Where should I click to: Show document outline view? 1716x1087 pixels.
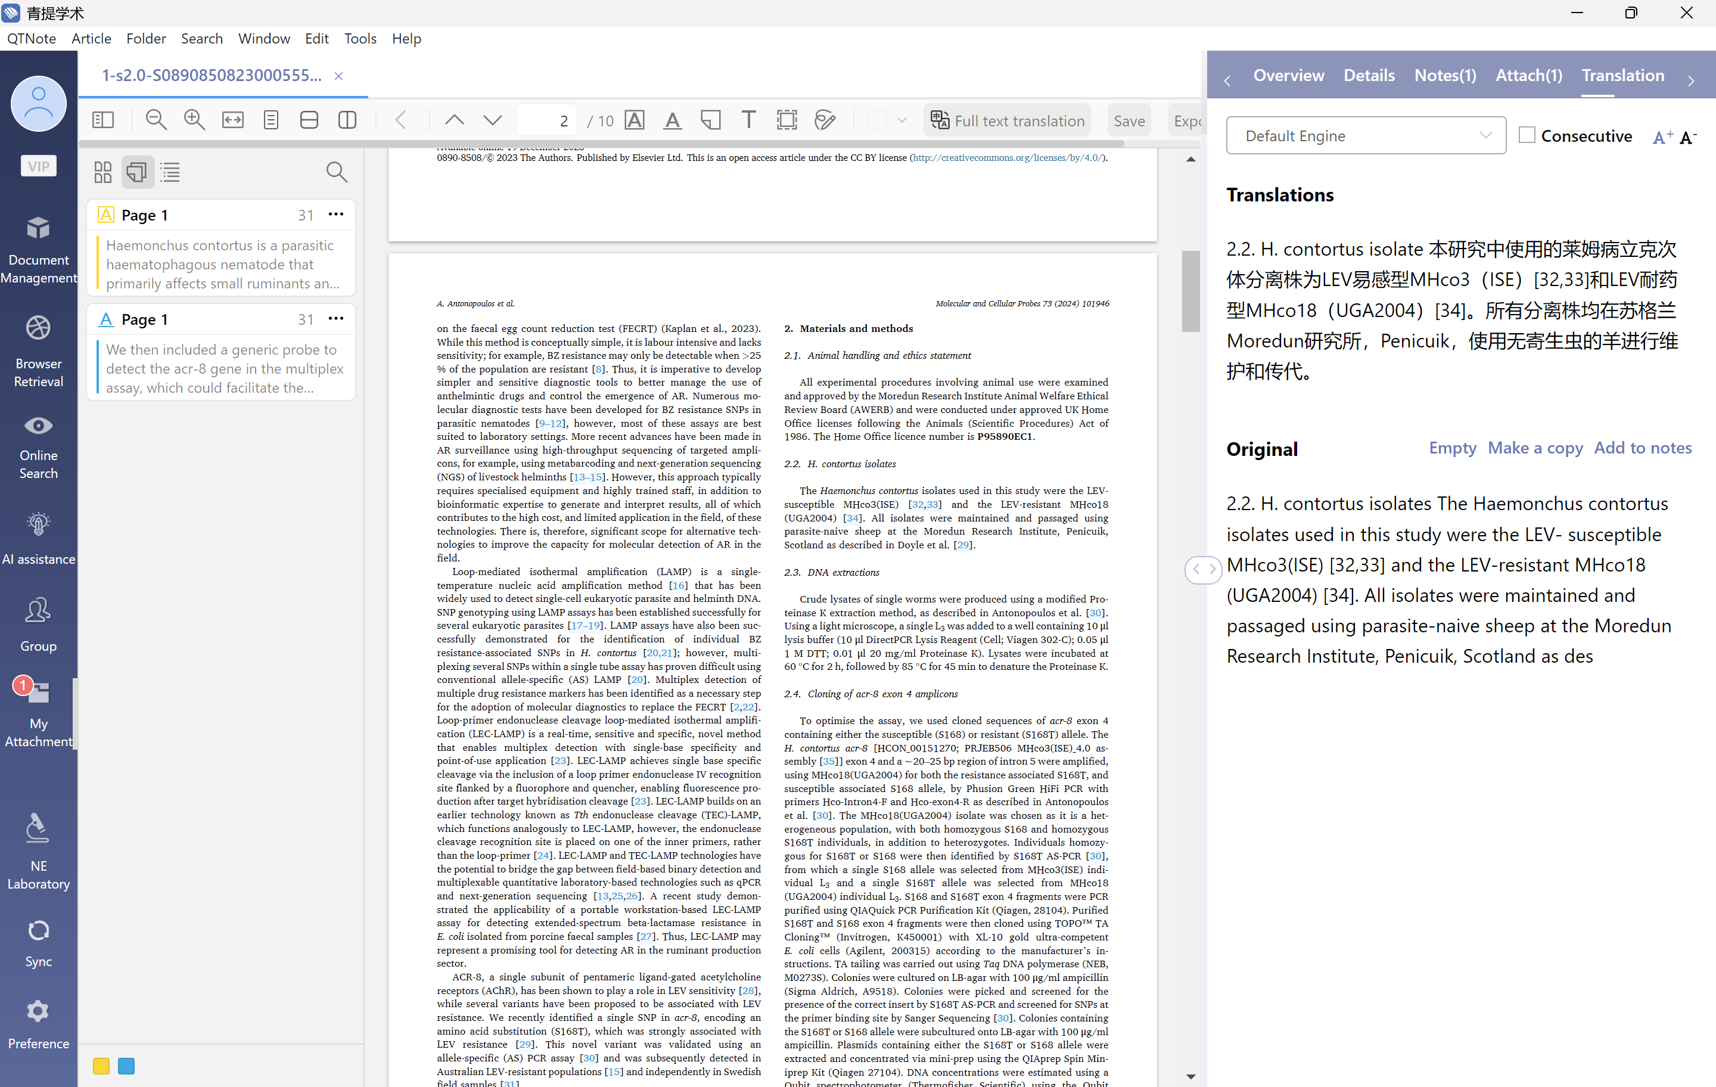click(170, 172)
